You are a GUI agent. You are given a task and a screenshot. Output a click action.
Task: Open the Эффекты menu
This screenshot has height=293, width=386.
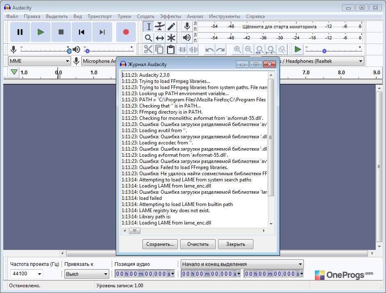point(170,16)
